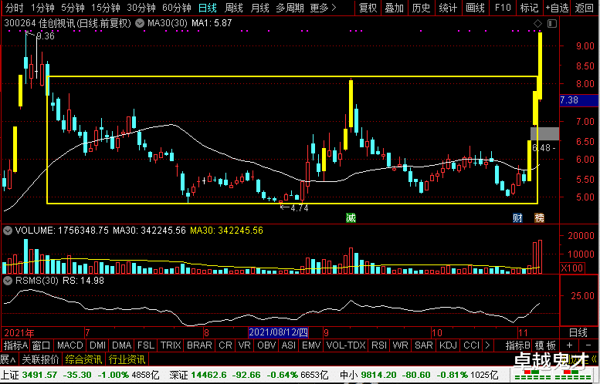
Task: Select the EMV indicator
Action: click(x=311, y=345)
